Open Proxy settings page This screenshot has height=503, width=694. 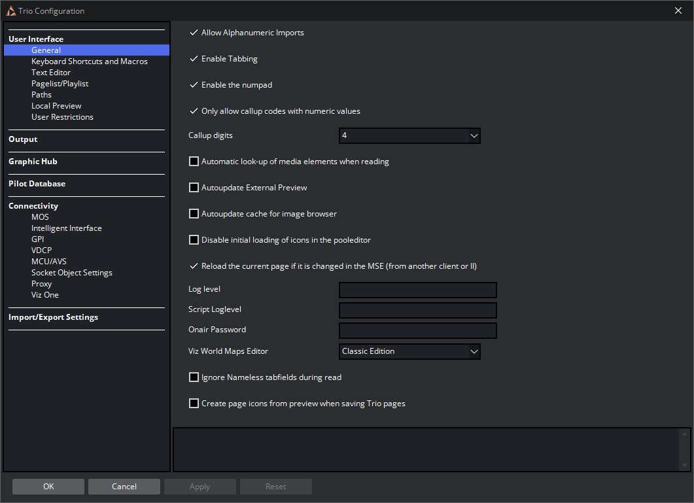click(42, 284)
